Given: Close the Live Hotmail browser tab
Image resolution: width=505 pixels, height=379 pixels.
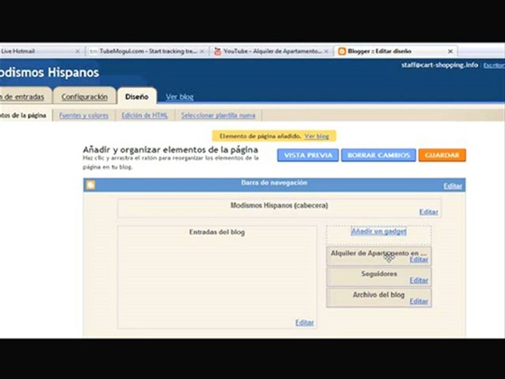Looking at the screenshot, I should click(x=77, y=51).
